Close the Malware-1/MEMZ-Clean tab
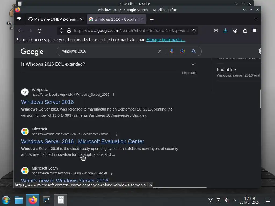This screenshot has height=206, width=275. click(81, 19)
